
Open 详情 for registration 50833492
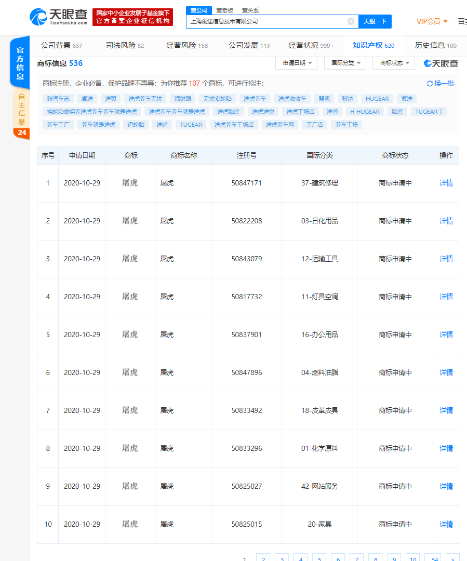tap(446, 410)
